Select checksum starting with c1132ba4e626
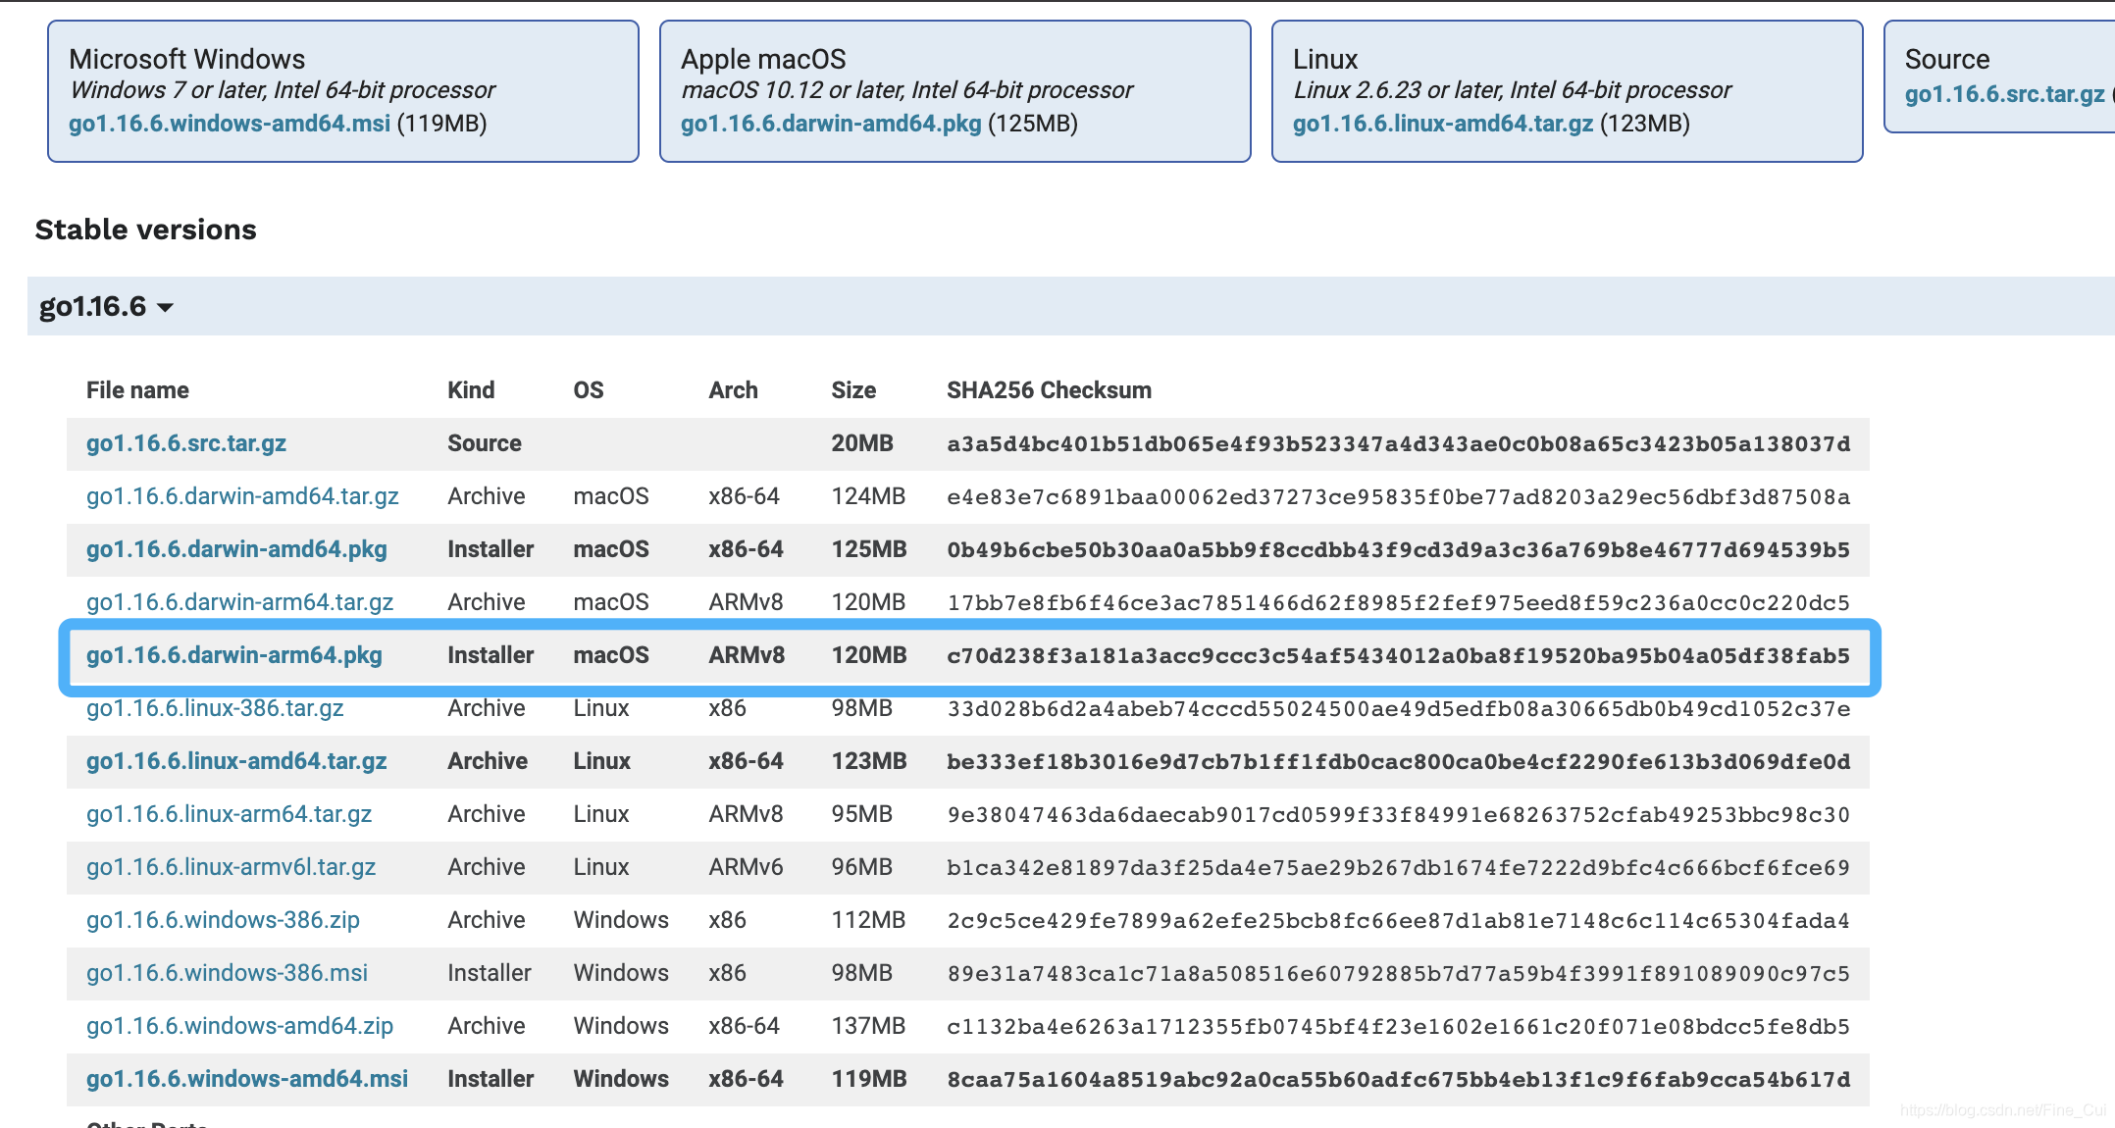Image resolution: width=2115 pixels, height=1128 pixels. 1399,1027
